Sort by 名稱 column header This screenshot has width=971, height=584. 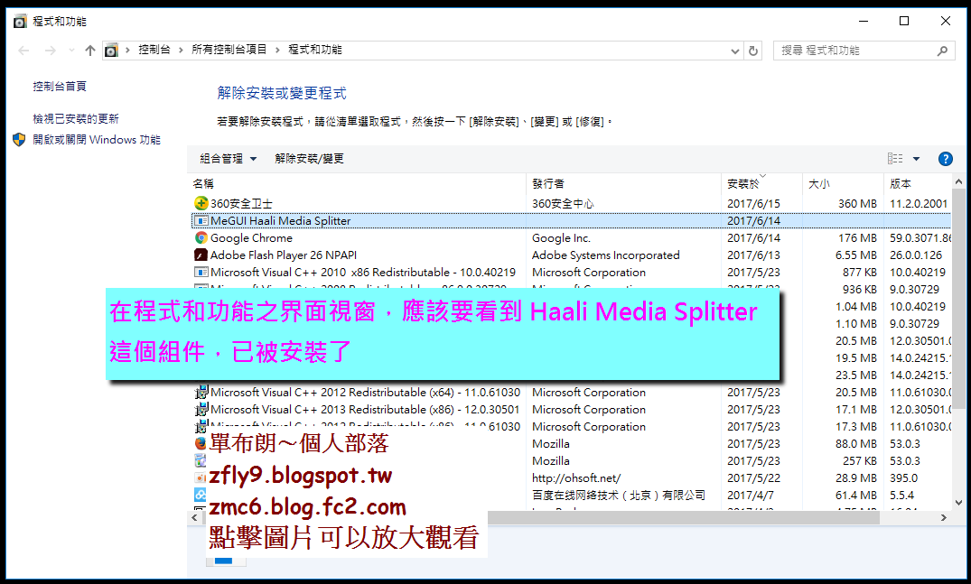[358, 184]
